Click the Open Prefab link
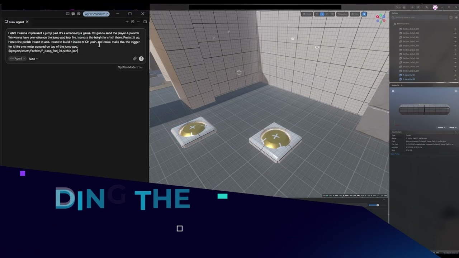The image size is (459, 258). coord(395,154)
